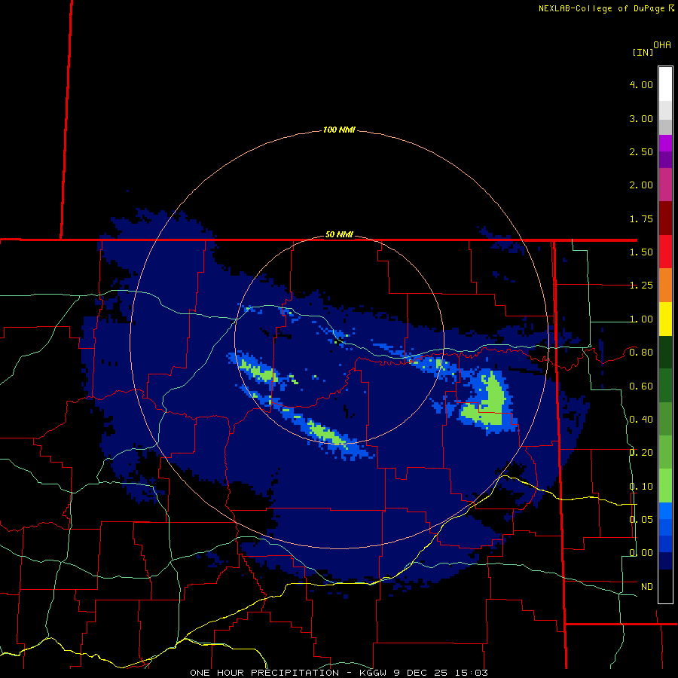This screenshot has width=678, height=678.
Task: Pick the black ND swatch at the legend bottom
Action: [x=665, y=586]
